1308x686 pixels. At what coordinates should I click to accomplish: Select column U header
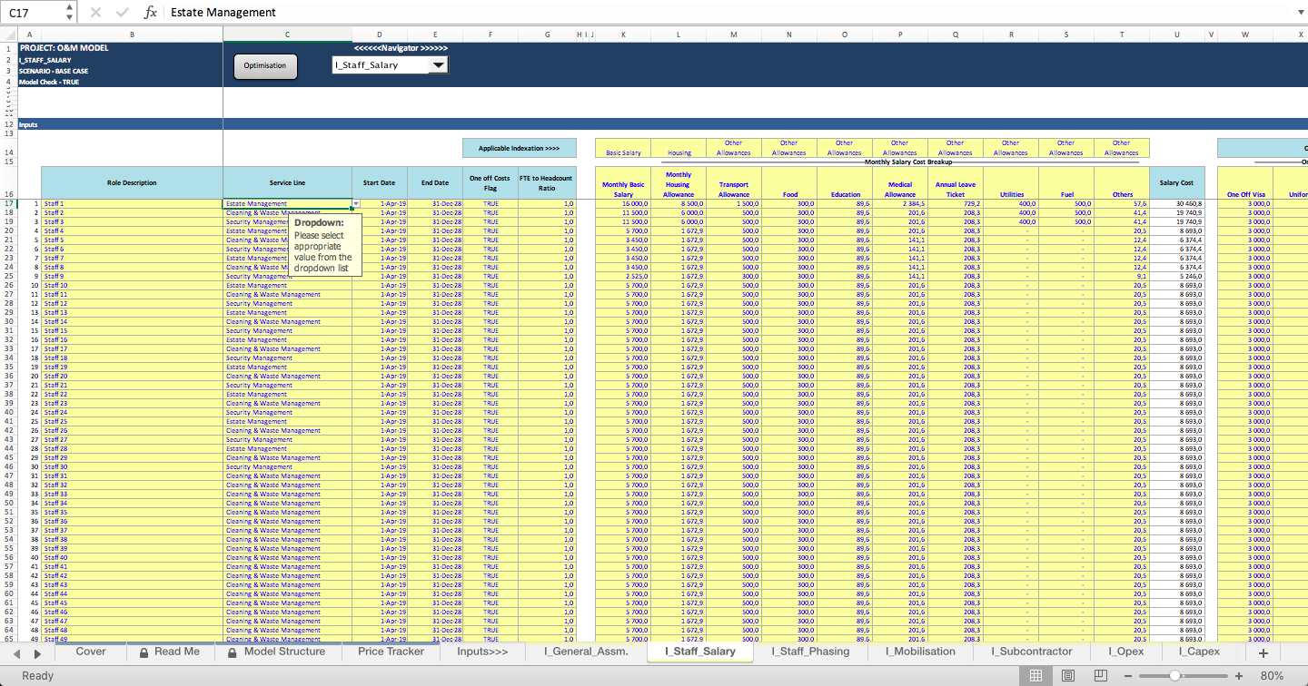(1177, 34)
